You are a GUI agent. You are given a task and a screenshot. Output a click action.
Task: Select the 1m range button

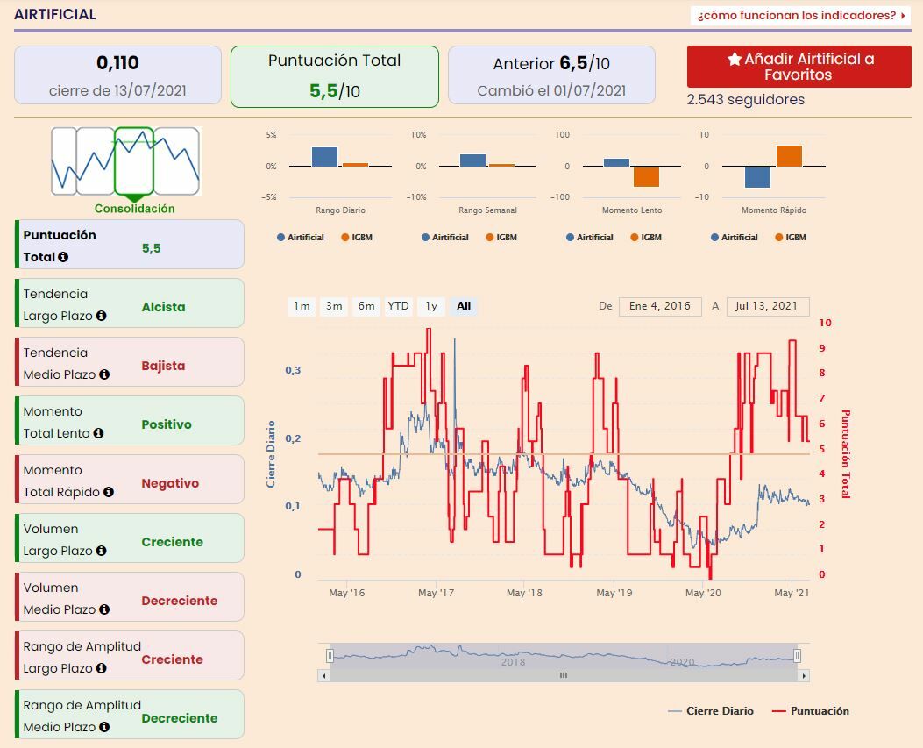tap(302, 306)
